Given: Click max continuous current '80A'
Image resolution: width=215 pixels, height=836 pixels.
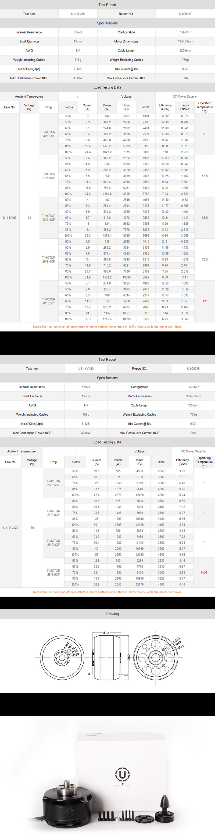Looking at the screenshot, I should tap(193, 433).
